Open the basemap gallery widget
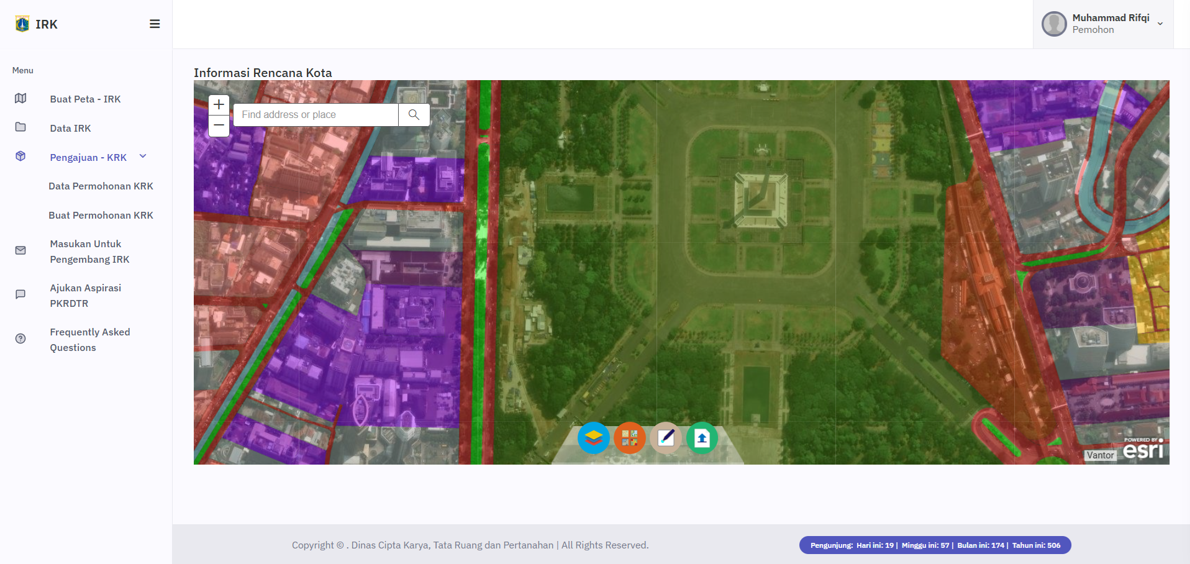 629,438
